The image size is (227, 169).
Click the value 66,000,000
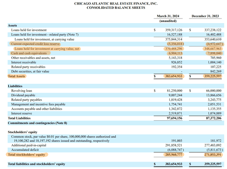pos(214,91)
